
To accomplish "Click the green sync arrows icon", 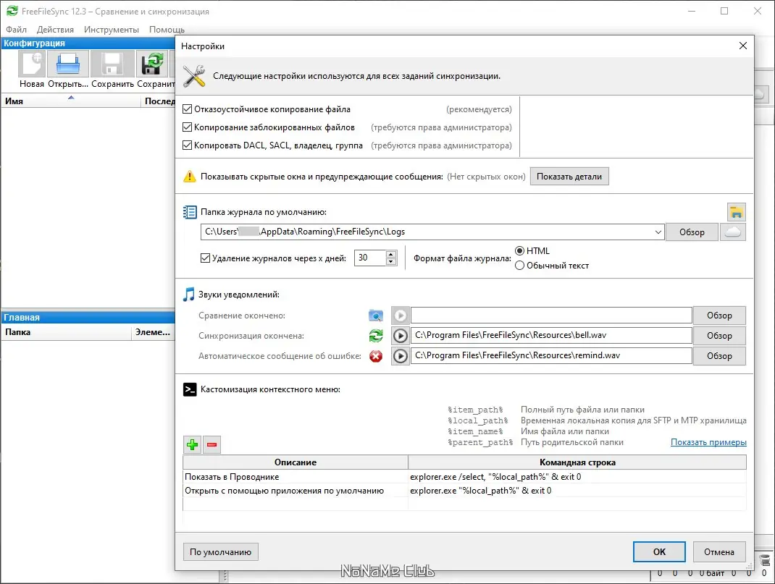I will (376, 336).
